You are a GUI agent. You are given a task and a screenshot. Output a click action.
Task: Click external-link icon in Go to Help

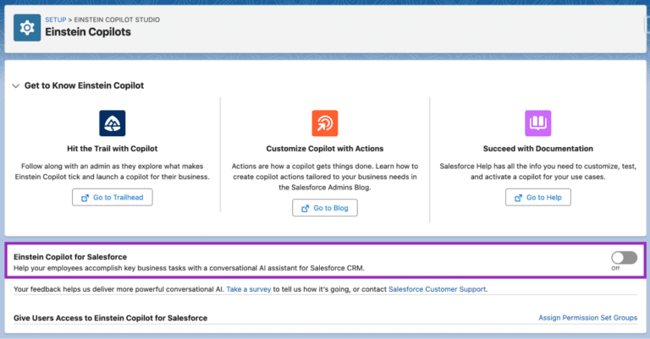tap(518, 198)
